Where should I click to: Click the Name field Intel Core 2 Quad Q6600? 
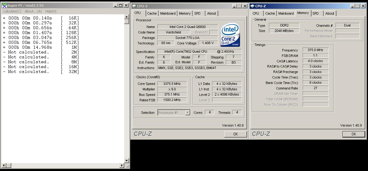[187, 27]
